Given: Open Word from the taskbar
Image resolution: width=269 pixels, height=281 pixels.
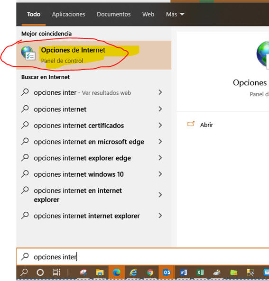Looking at the screenshot, I should pyautogui.click(x=184, y=272).
